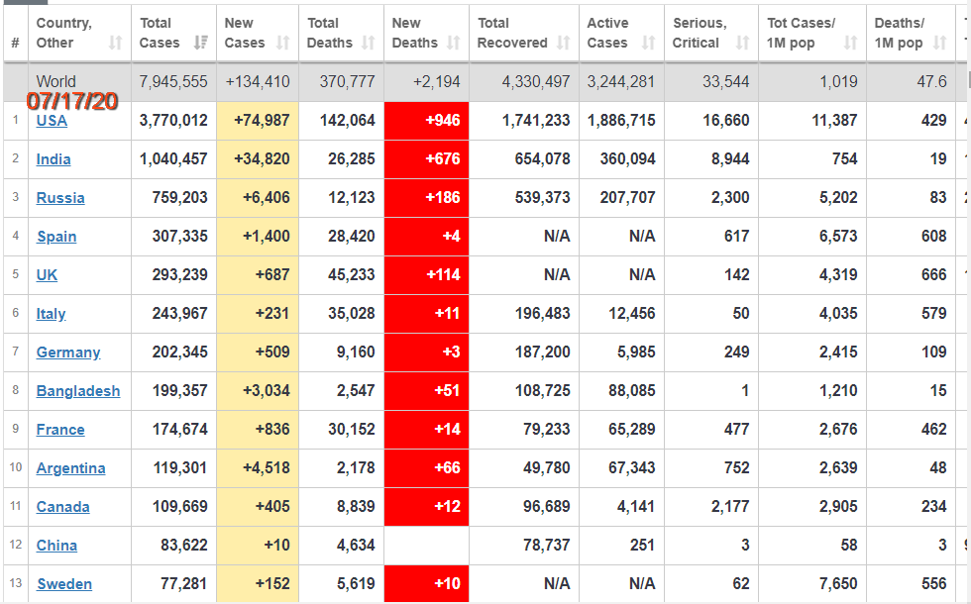Viewport: 971px width, 604px height.
Task: Click the Russia link
Action: pyautogui.click(x=60, y=198)
